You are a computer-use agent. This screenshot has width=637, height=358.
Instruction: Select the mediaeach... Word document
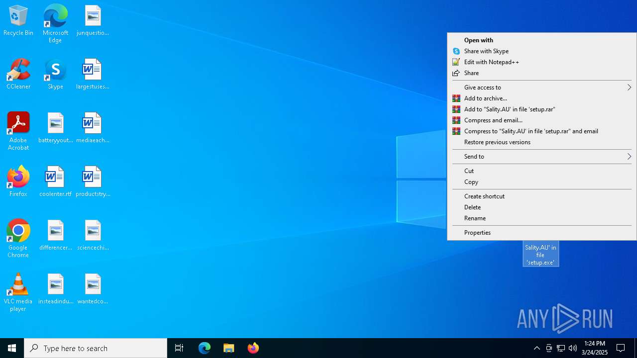(93, 128)
